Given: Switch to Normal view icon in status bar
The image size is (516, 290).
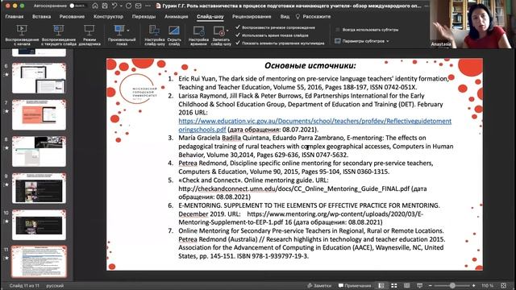Looking at the screenshot, I should pyautogui.click(x=381, y=286).
